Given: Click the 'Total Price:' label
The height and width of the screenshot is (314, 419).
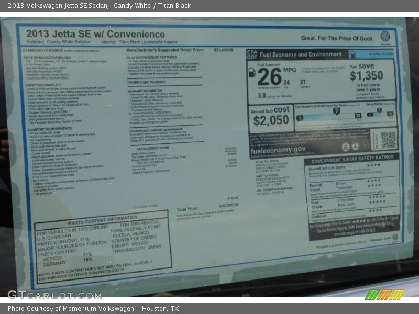Looking at the screenshot, I should click(x=188, y=209).
